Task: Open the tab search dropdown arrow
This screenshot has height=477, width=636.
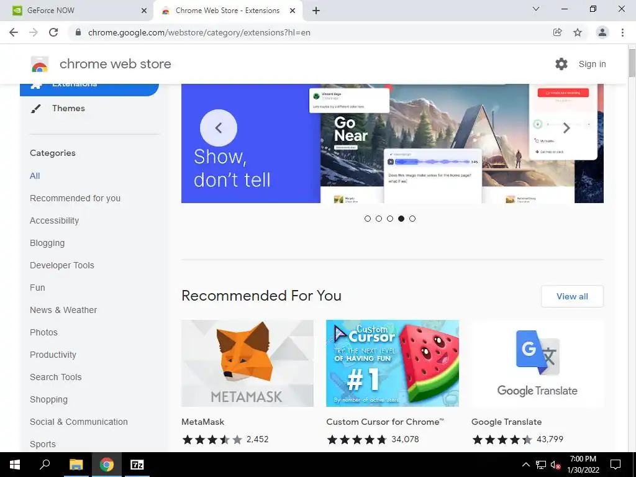Action: coord(536,9)
